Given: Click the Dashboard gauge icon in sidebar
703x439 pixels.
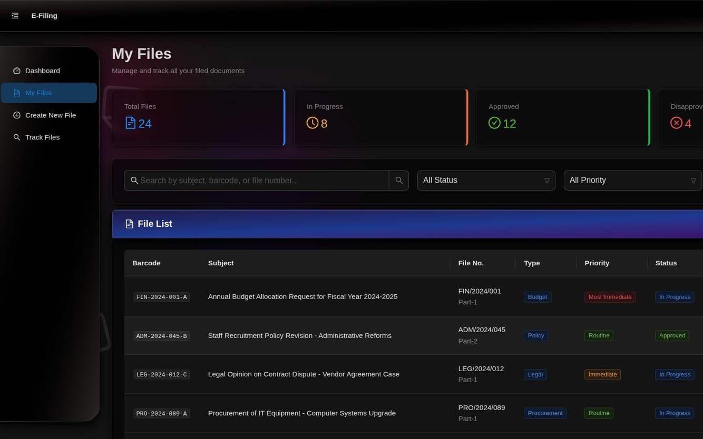Looking at the screenshot, I should 17,71.
